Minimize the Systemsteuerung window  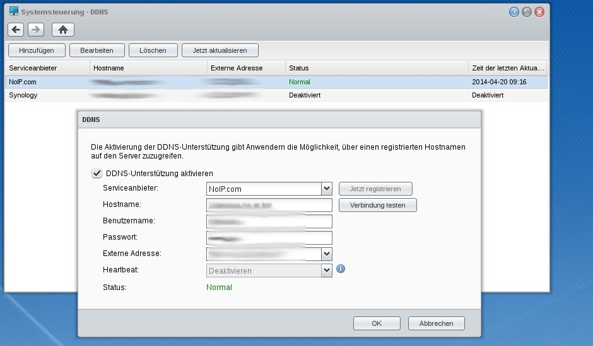526,12
